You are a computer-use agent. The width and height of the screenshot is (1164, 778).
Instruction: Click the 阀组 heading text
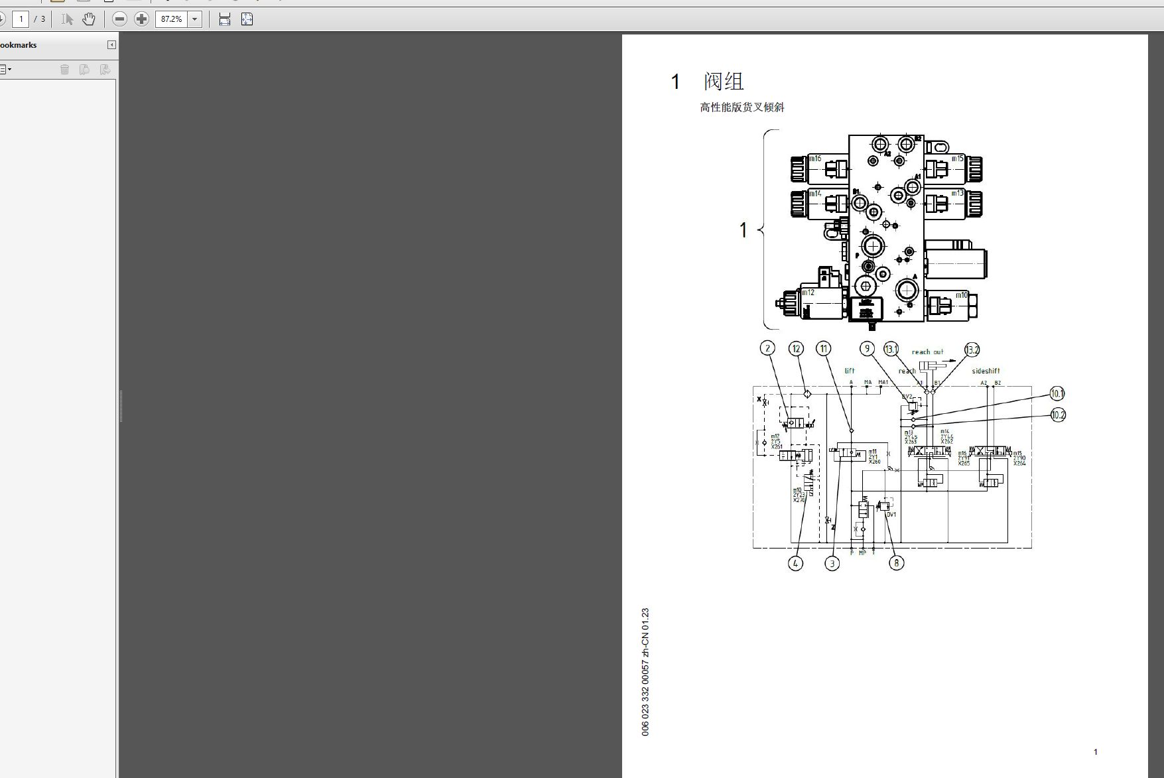click(724, 82)
